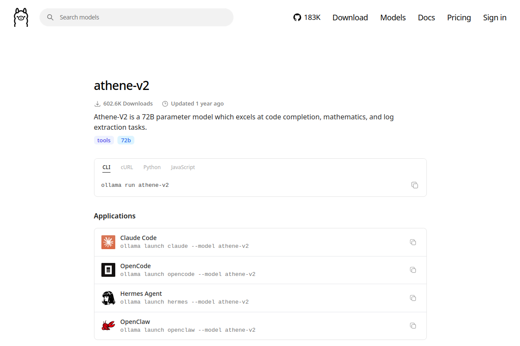Click the OpenCode app icon
The width and height of the screenshot is (520, 346).
[108, 270]
